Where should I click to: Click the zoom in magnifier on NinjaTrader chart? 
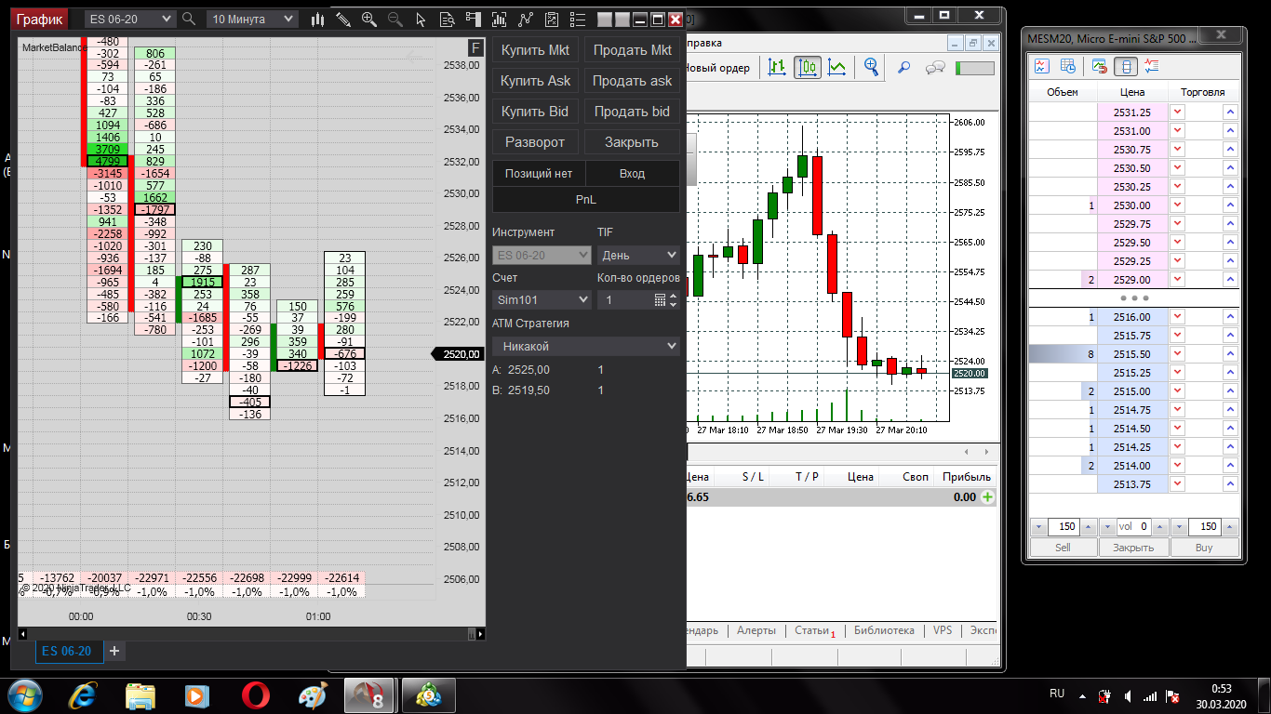[369, 19]
